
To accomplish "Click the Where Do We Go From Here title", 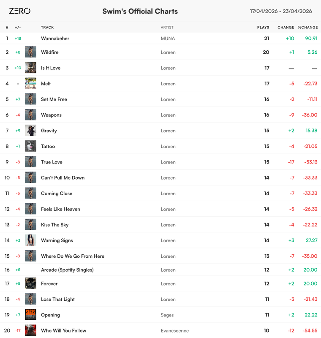I will [x=73, y=256].
